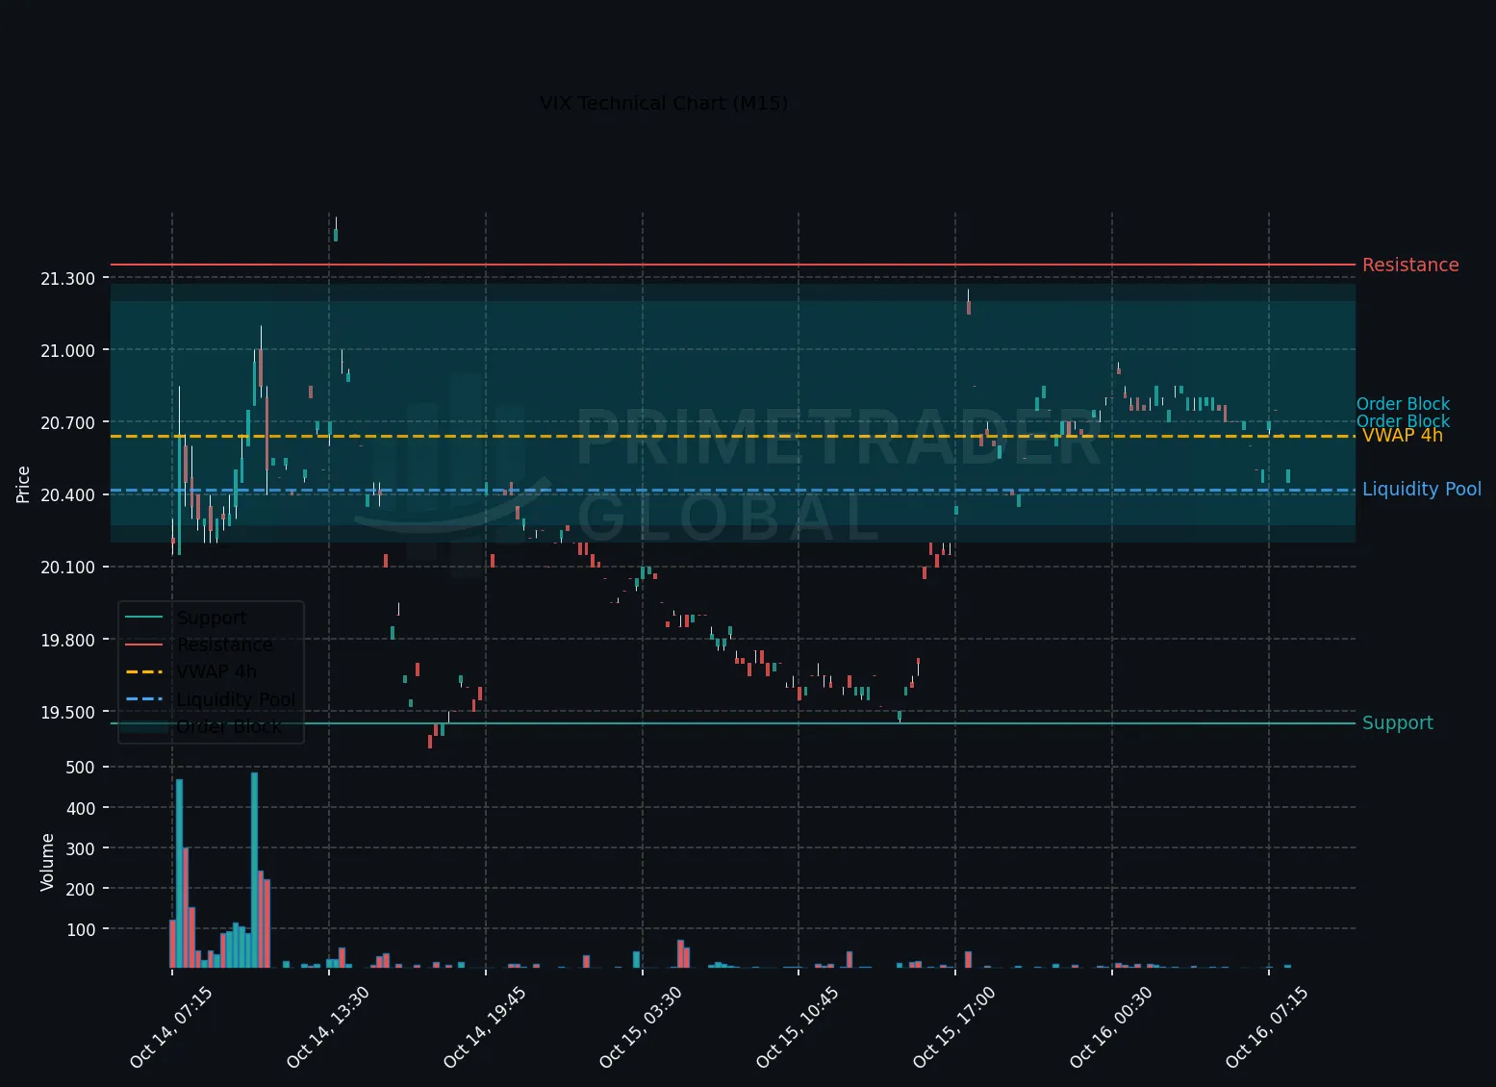
Task: Click the 19.500 price tick label
Action: pyautogui.click(x=67, y=713)
